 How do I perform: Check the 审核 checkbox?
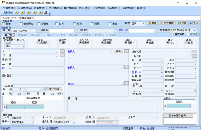tap(110, 24)
